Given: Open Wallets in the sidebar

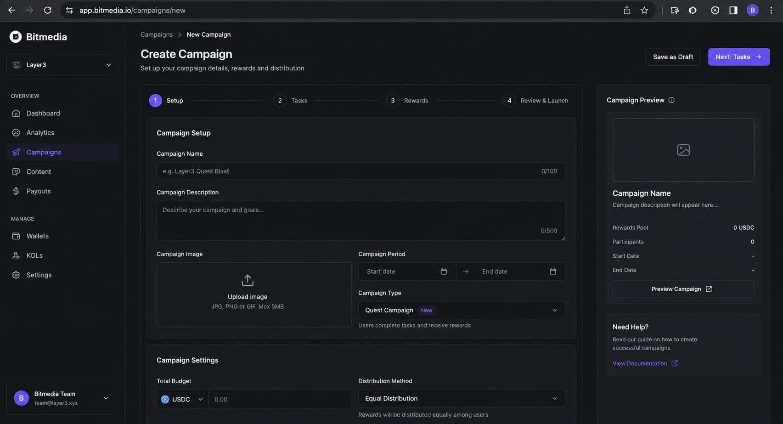Looking at the screenshot, I should pyautogui.click(x=62, y=236).
